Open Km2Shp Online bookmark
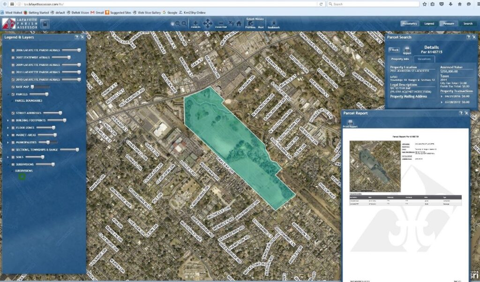This screenshot has height=282, width=480. pyautogui.click(x=192, y=13)
